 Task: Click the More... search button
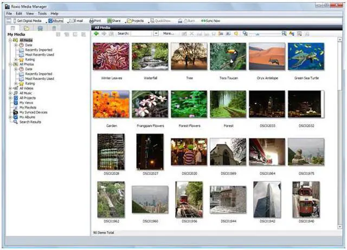(x=168, y=33)
